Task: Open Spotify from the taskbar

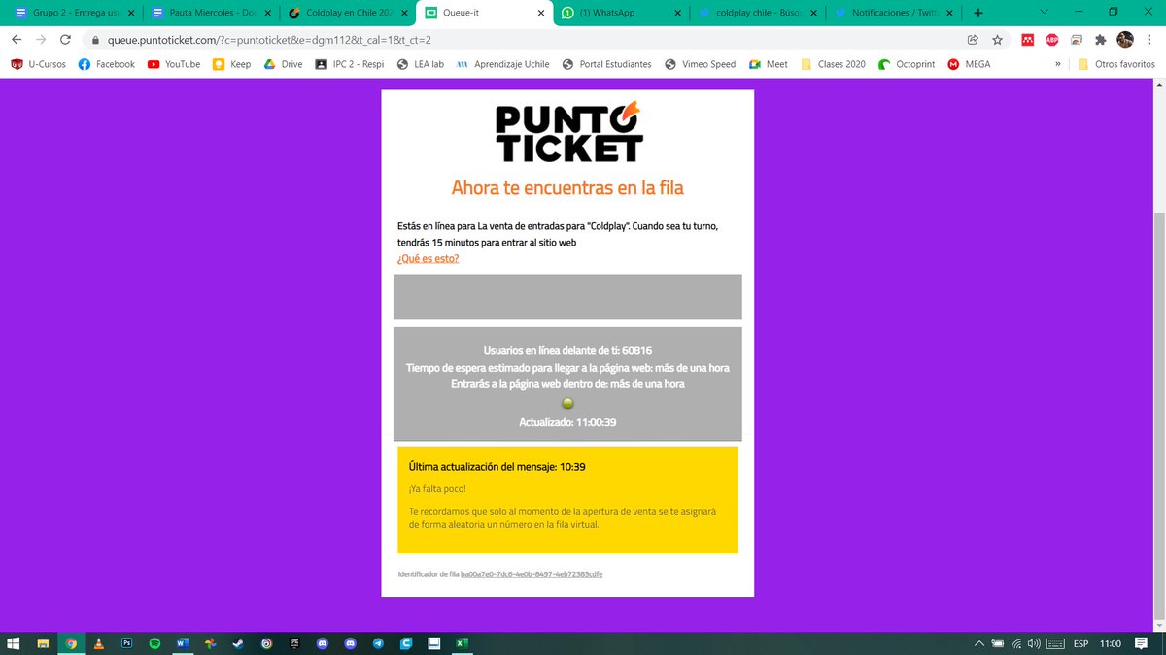Action: point(154,643)
